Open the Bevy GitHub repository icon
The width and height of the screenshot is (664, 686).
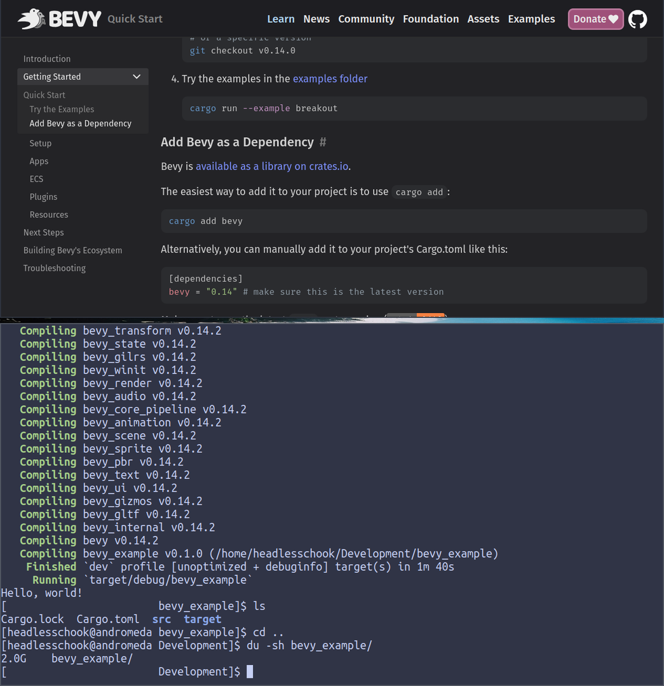point(637,19)
